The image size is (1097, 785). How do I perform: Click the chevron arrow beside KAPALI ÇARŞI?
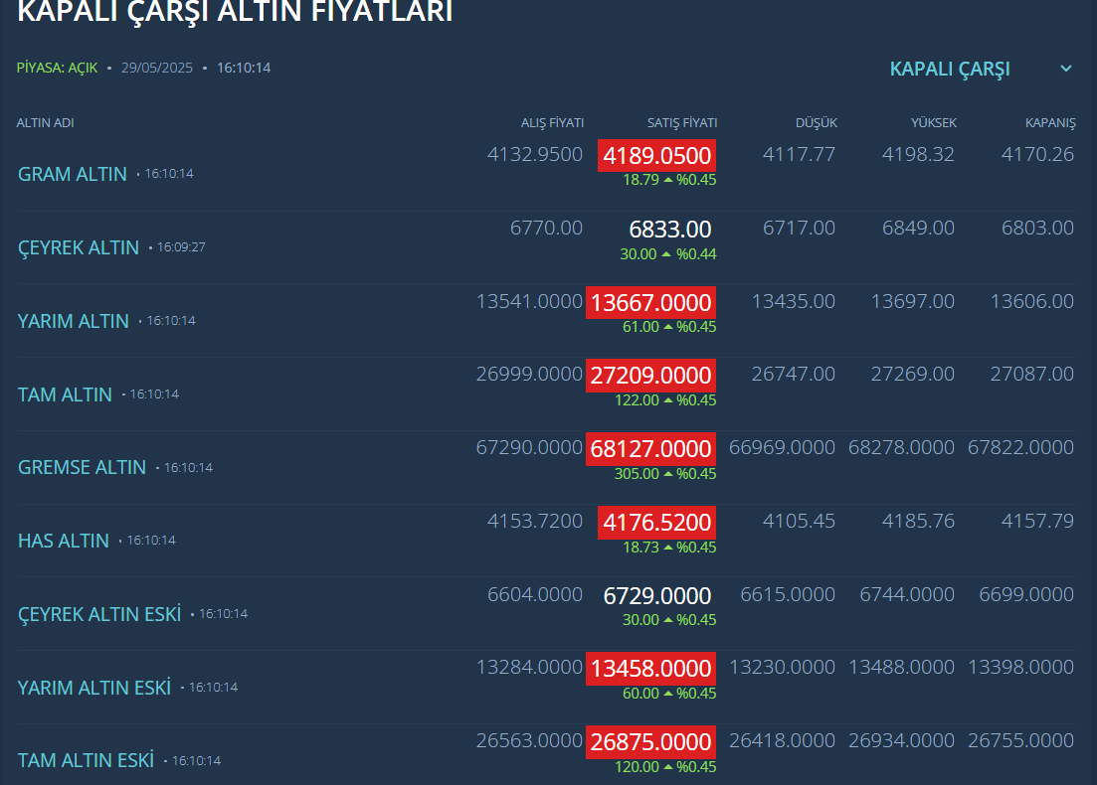click(1066, 69)
